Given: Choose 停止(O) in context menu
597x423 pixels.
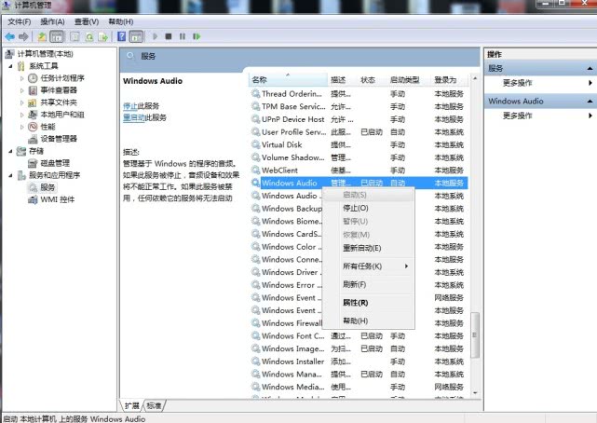Looking at the screenshot, I should (x=368, y=209).
